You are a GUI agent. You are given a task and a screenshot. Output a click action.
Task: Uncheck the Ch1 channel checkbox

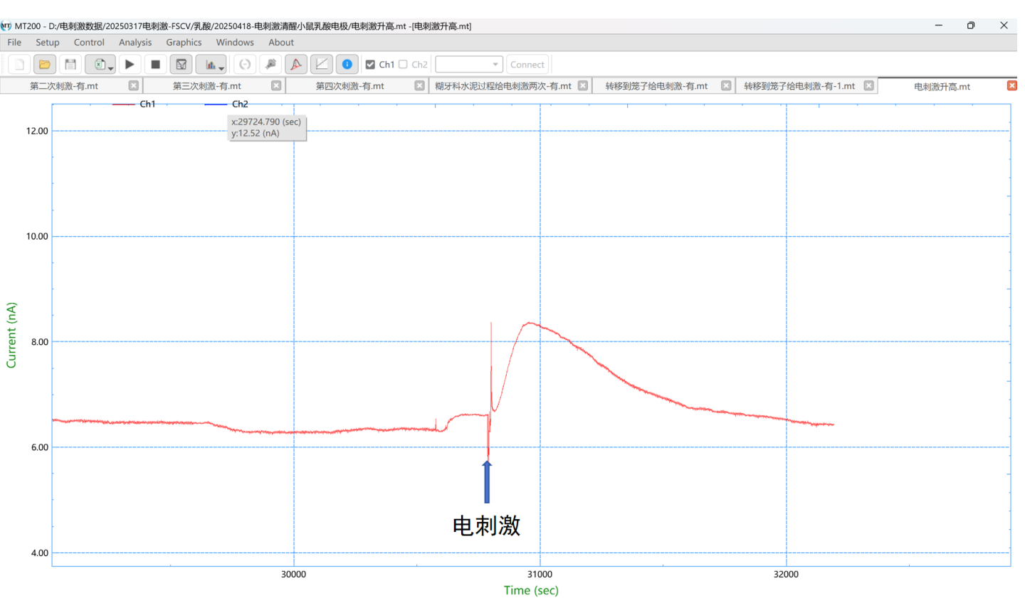(370, 65)
